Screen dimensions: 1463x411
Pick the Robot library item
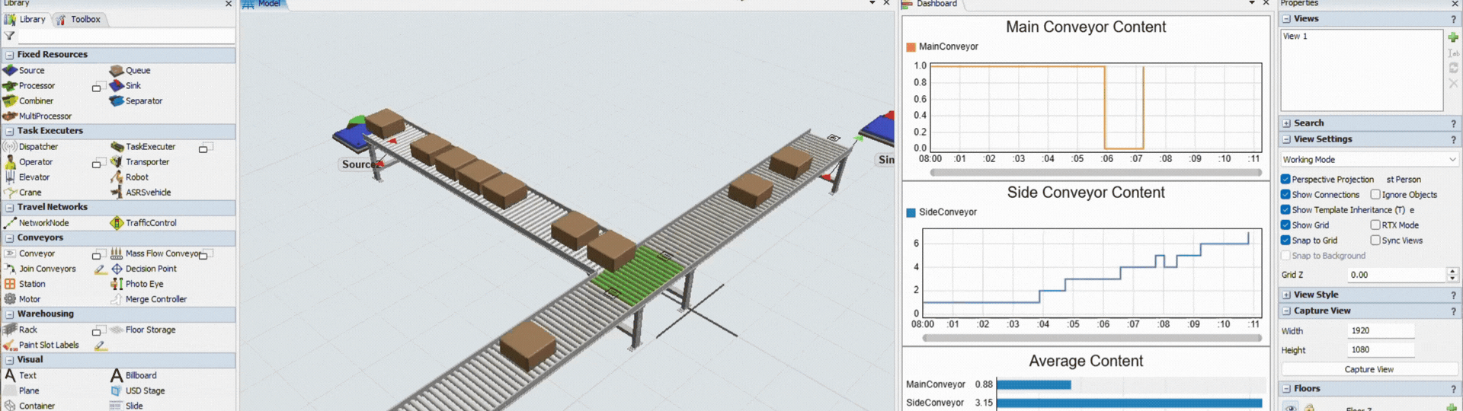tap(130, 177)
